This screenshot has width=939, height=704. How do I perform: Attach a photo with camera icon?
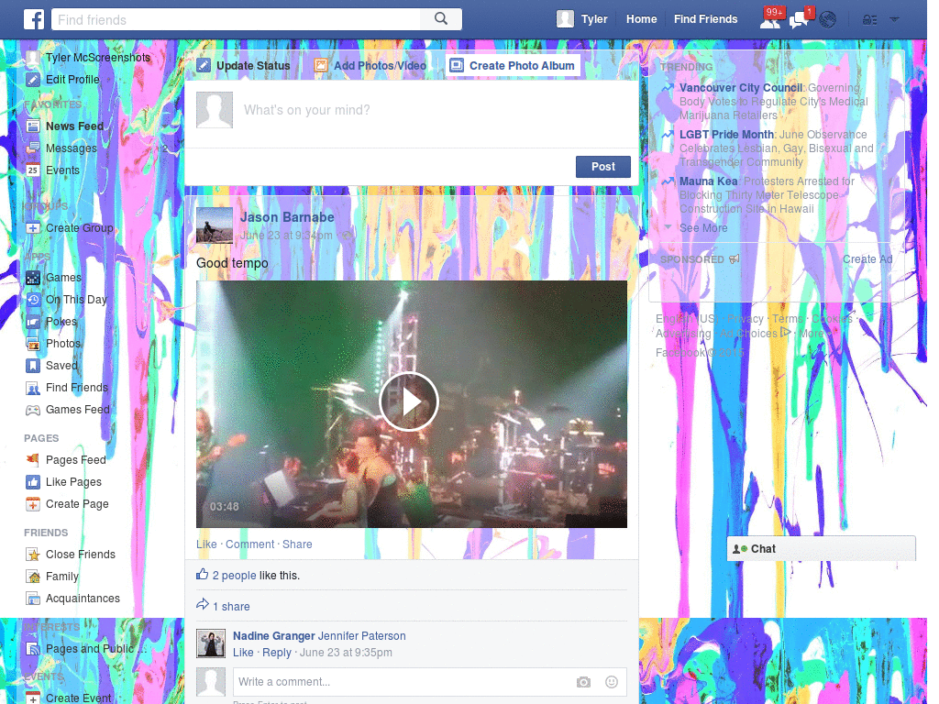[583, 682]
